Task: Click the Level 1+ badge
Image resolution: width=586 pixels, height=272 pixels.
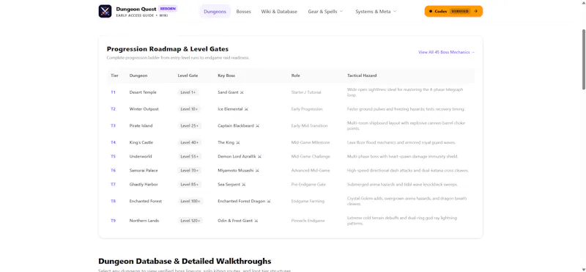Action: point(188,92)
